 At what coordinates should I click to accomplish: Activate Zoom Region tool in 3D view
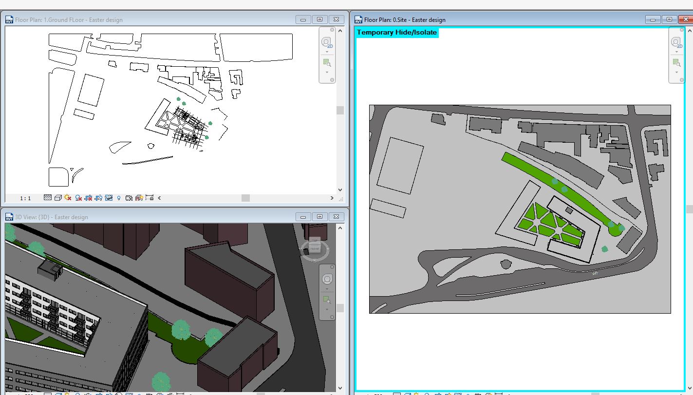[x=327, y=300]
